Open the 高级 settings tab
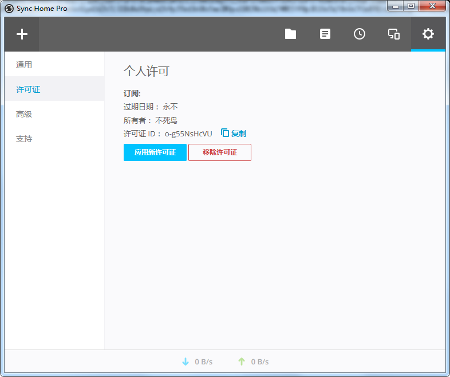 (24, 114)
